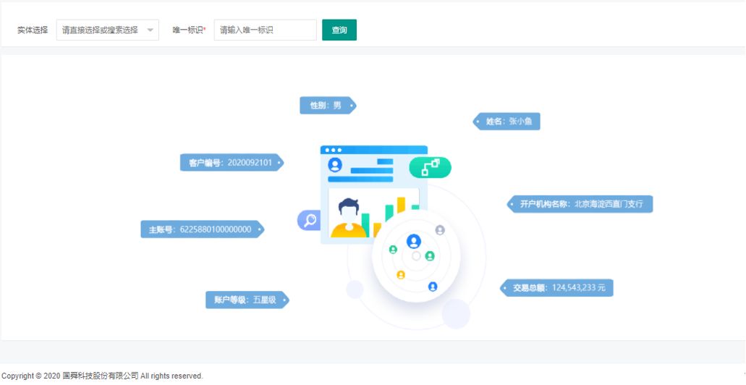This screenshot has width=746, height=385.
Task: Open the 实体选择 dropdown
Action: [108, 30]
